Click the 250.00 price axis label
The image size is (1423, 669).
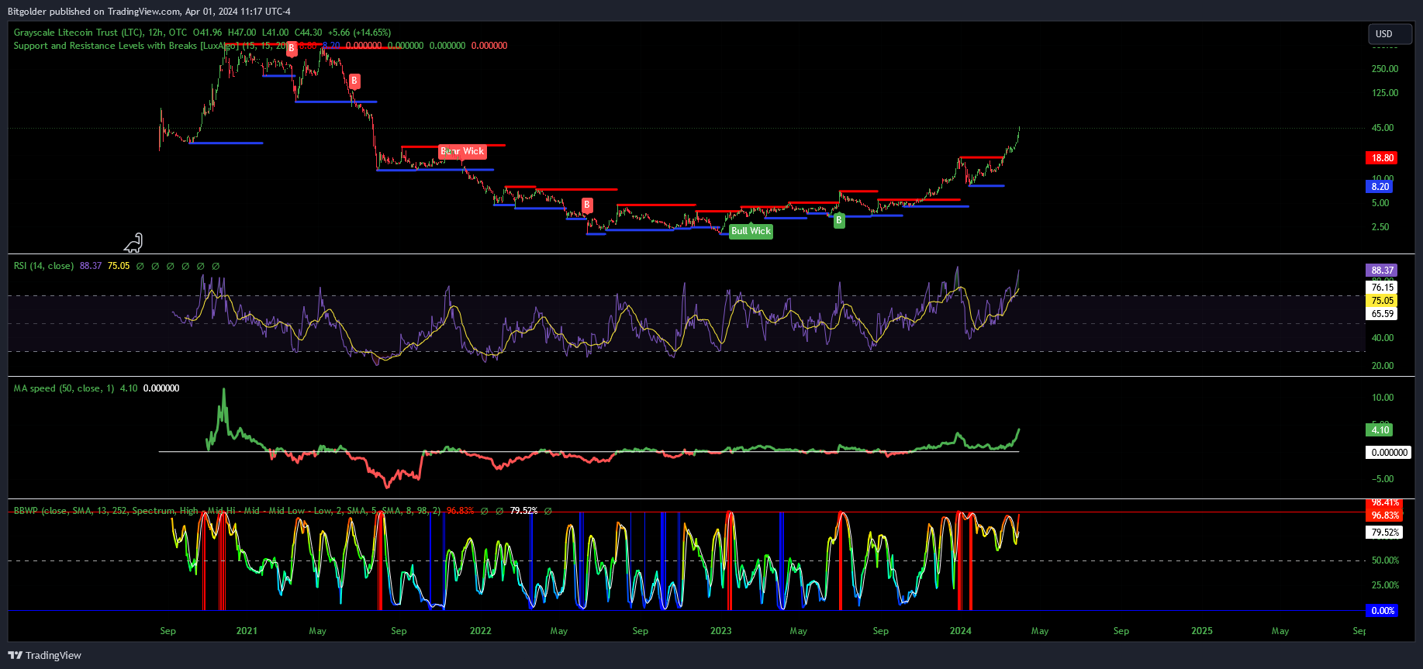[1384, 69]
